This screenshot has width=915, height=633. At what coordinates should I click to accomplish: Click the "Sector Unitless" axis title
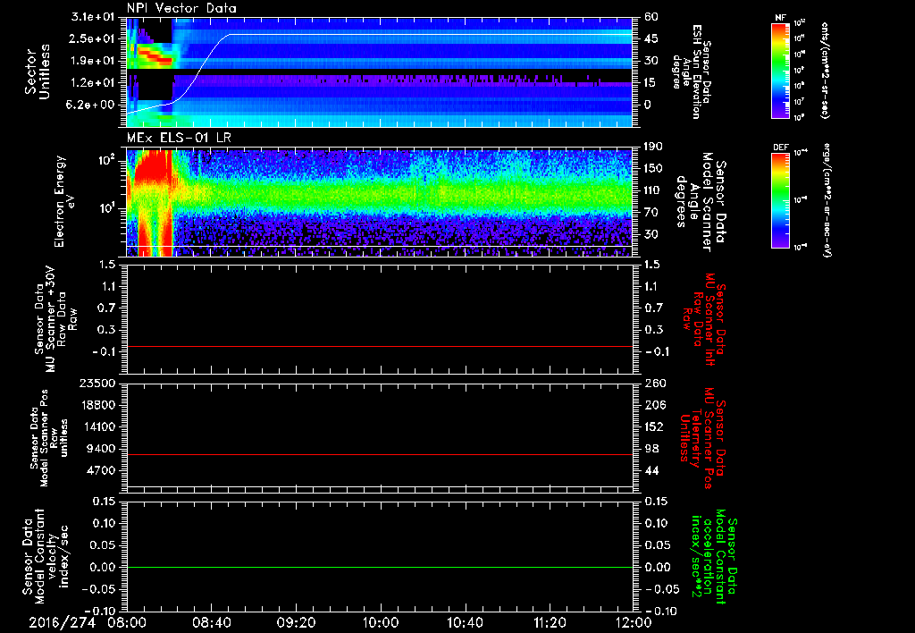[x=38, y=72]
